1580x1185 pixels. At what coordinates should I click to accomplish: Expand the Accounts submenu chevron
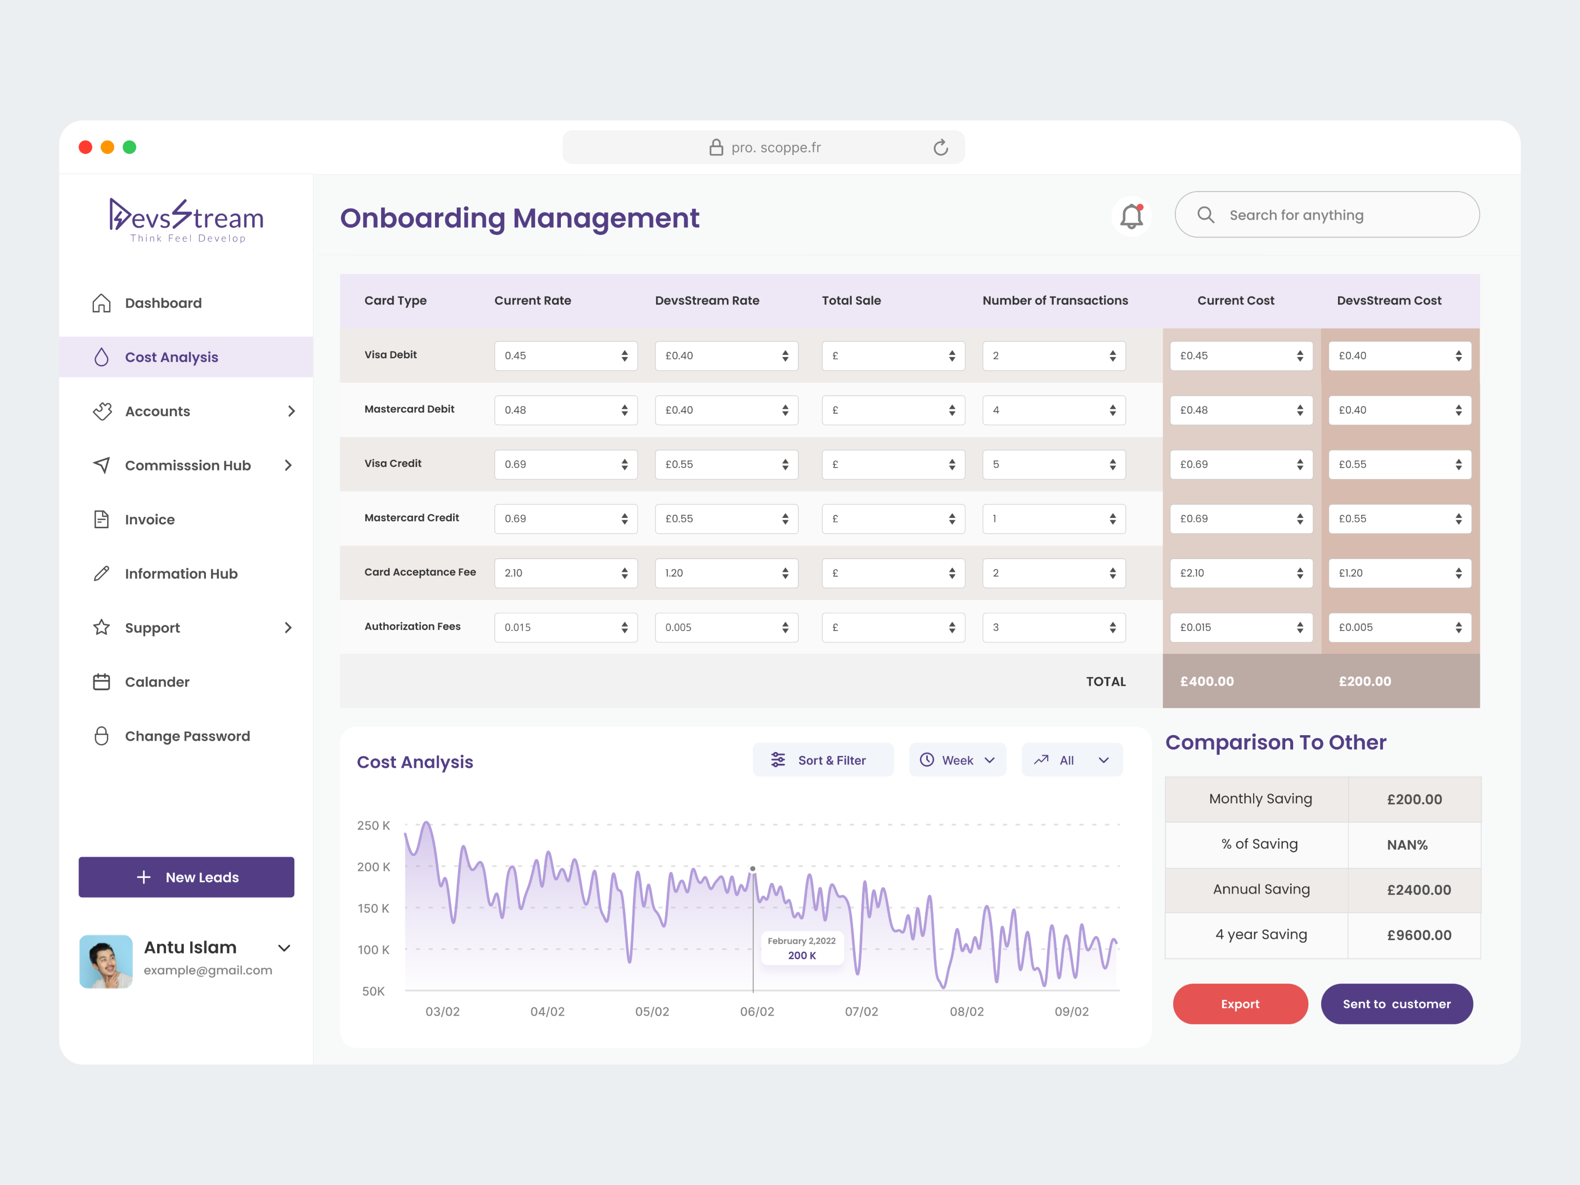[x=291, y=411]
